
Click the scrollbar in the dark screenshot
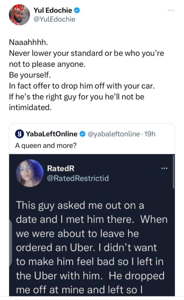173,171
